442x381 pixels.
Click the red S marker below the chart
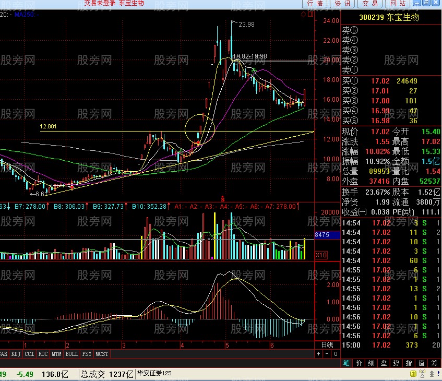coord(223,198)
